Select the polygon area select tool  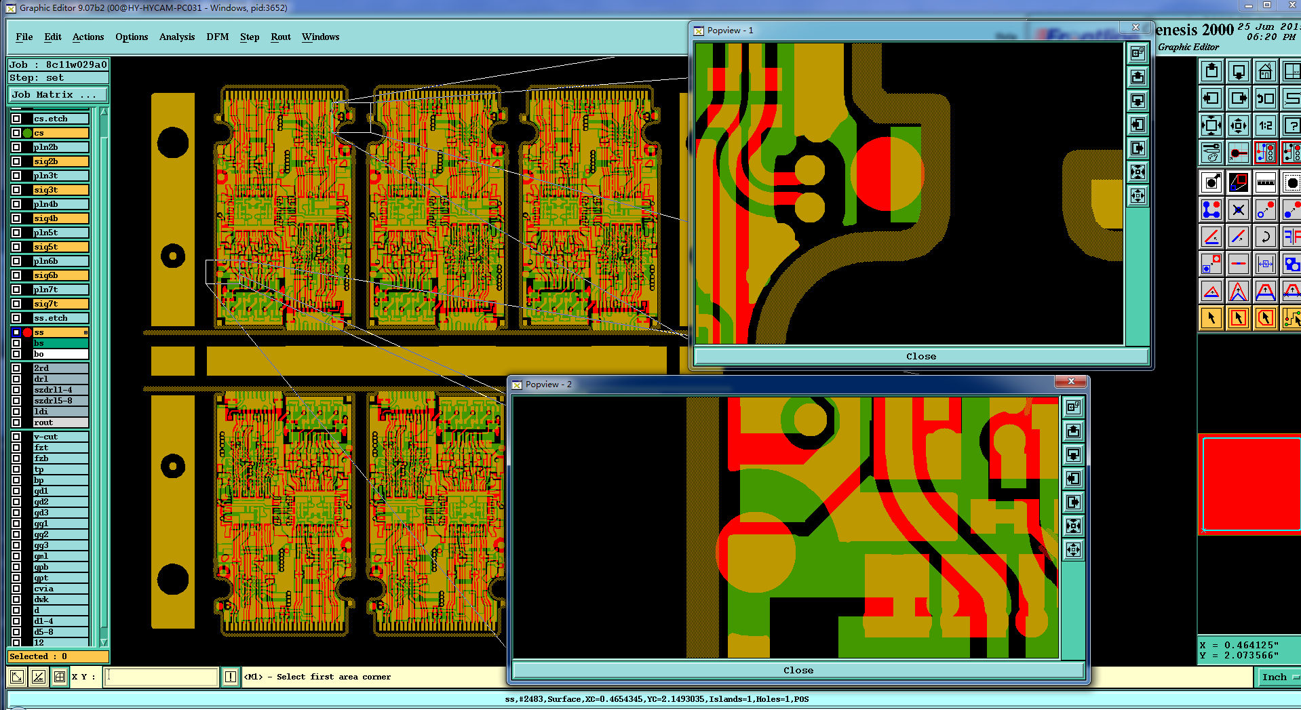(1266, 318)
